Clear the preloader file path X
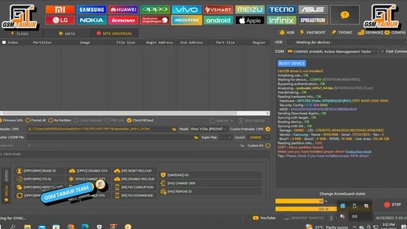The image size is (407, 229). [x=29, y=129]
